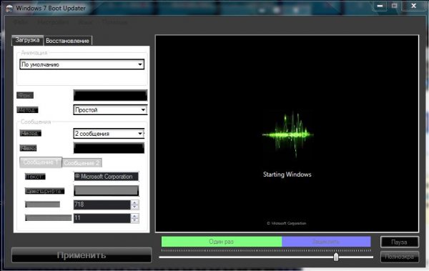Viewport: 429px width, 271px height.
Task: Open the Помощь menu
Action: [114, 22]
